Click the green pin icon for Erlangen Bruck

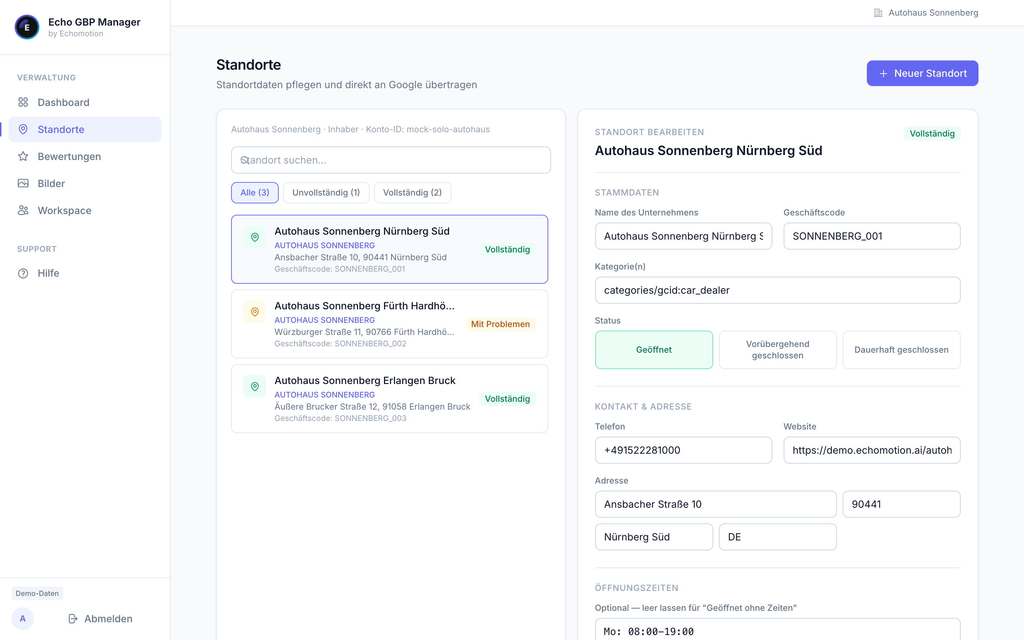255,386
